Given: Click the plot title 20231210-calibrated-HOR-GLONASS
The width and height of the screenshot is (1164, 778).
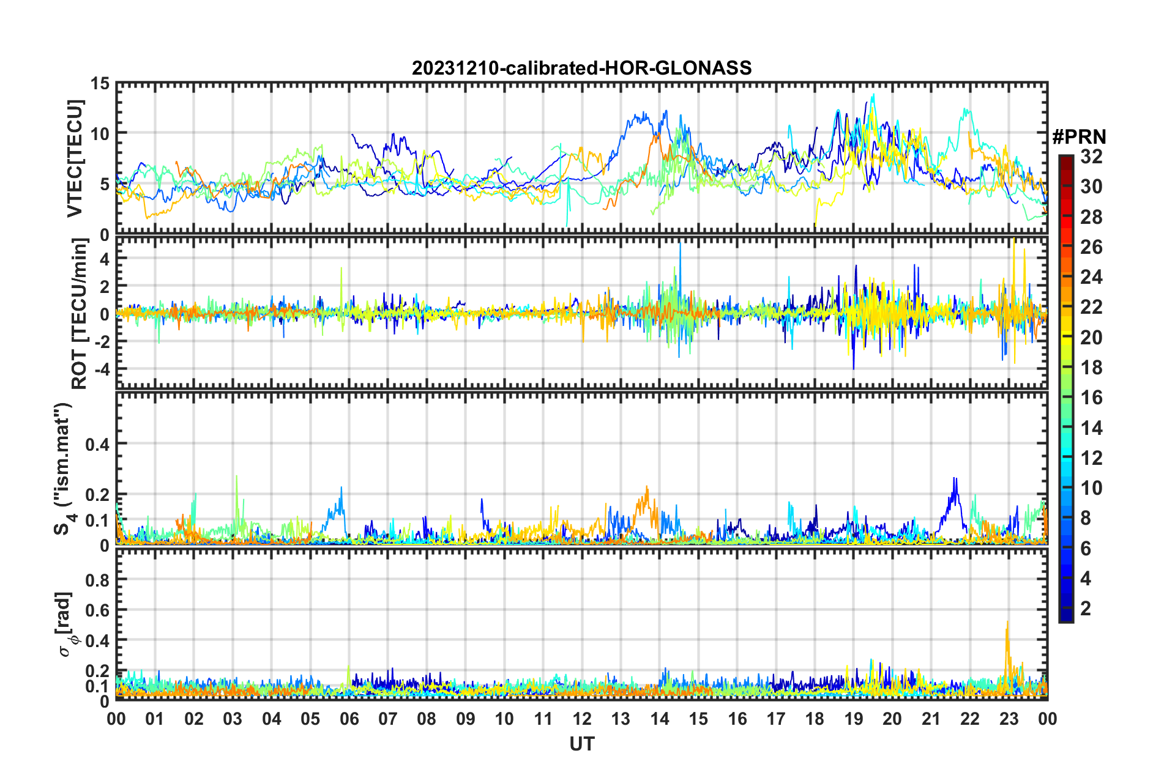Looking at the screenshot, I should coord(581,68).
